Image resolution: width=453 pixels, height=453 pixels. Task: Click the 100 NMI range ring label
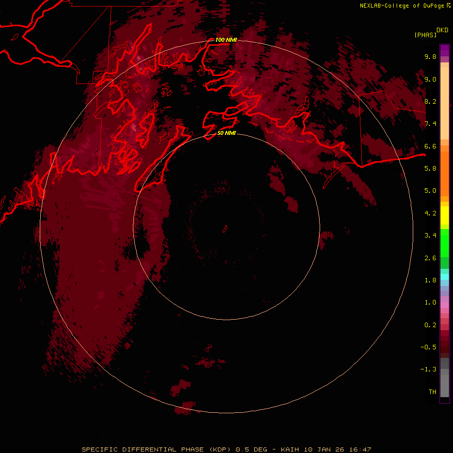tap(226, 40)
